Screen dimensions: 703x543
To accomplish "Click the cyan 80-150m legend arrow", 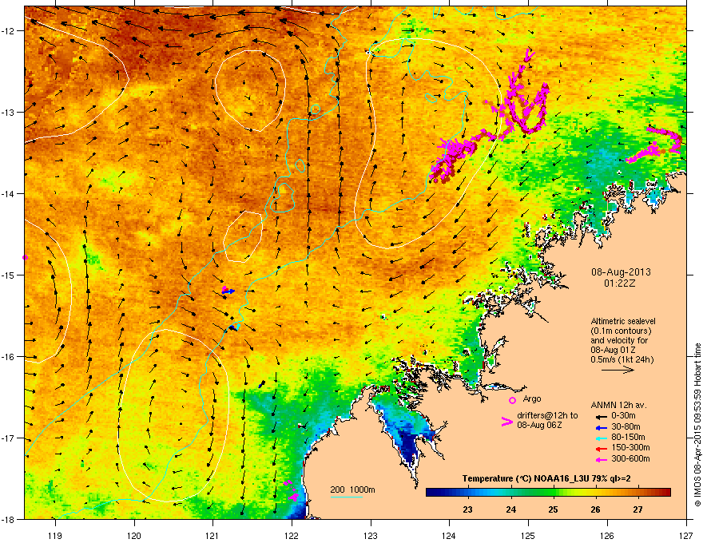I will tap(601, 438).
